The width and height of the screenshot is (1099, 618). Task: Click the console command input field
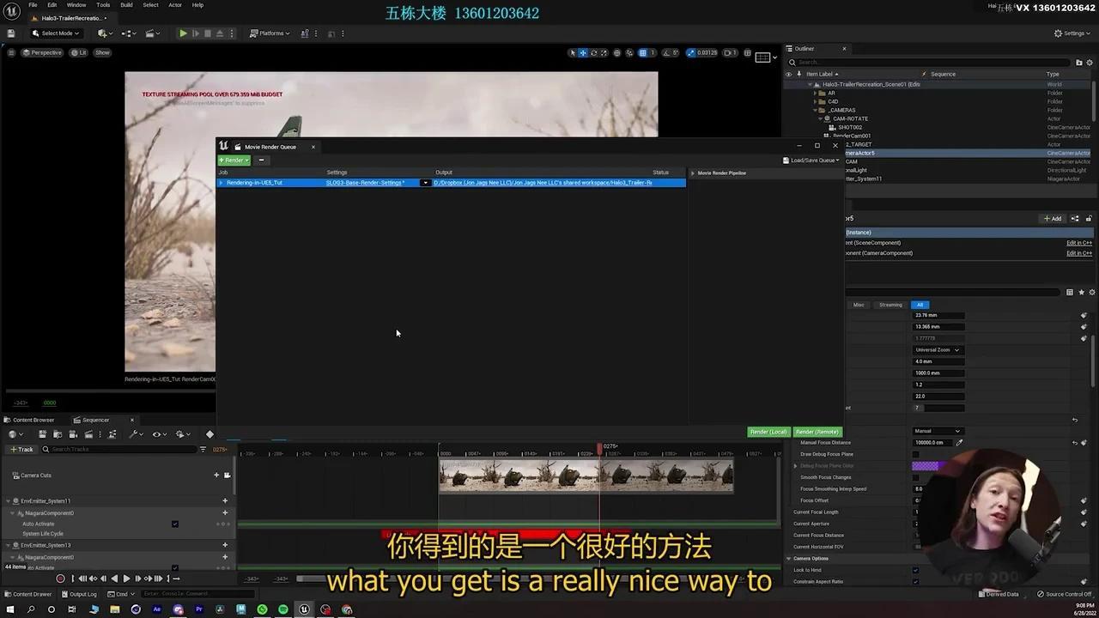(197, 593)
